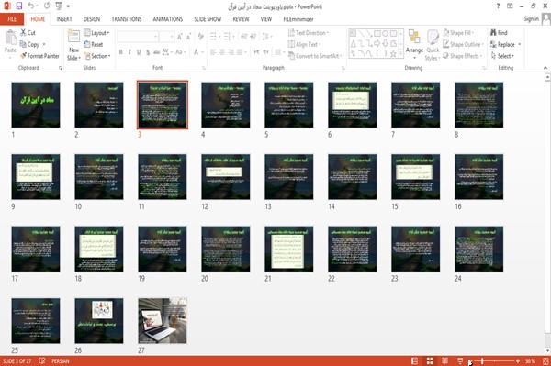Switch to Normal view in status bar
The image size is (551, 366).
coord(415,361)
